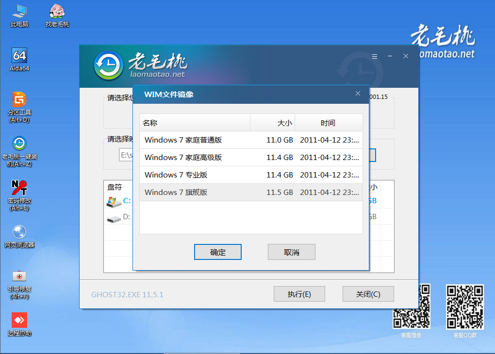Open the 找老毛桃 desktop icon
Viewport: 495px width, 354px height.
(x=57, y=16)
